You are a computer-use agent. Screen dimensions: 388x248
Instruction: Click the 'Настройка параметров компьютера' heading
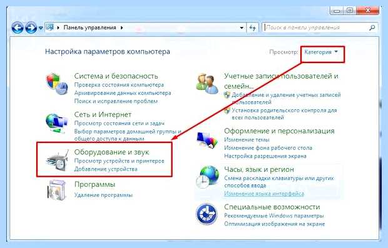(108, 52)
